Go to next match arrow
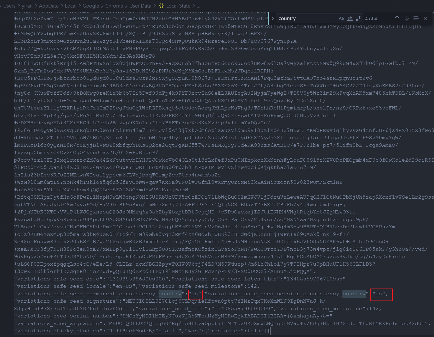The width and height of the screenshot is (434, 337). [407, 19]
